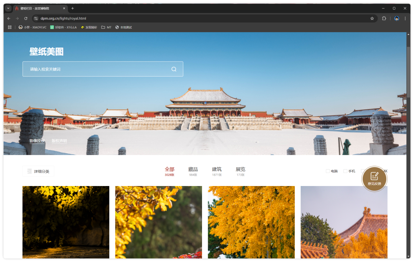The image size is (414, 262).
Task: Open the full golden ginkgo tree thumbnail
Action: click(251, 222)
